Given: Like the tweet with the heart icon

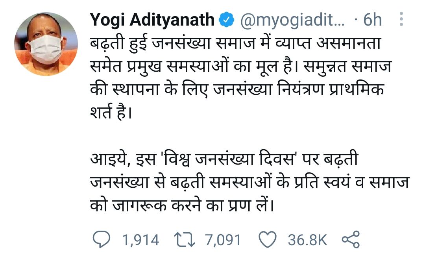Looking at the screenshot, I should coord(269,240).
